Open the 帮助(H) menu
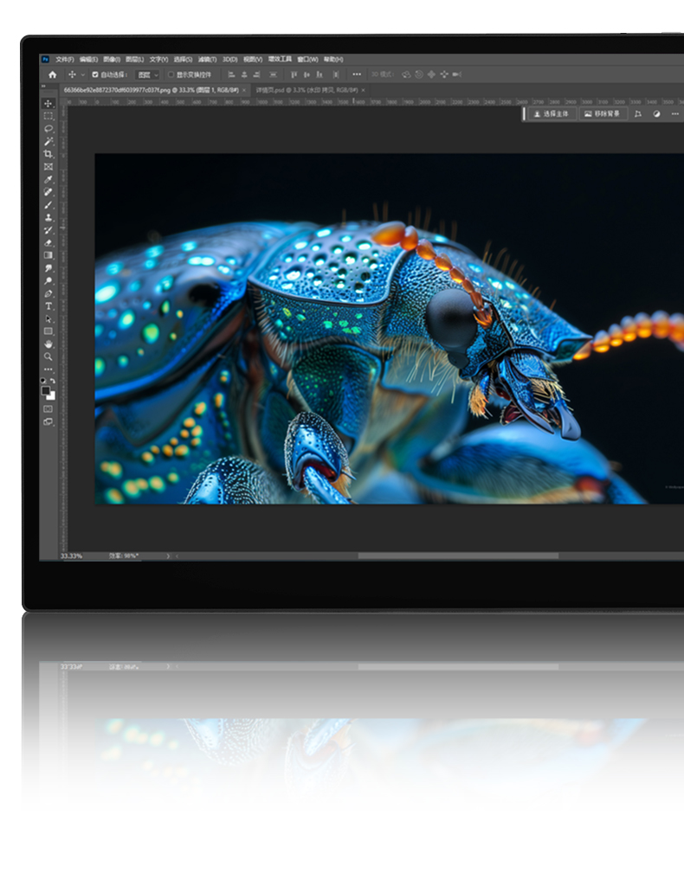Viewport: 684px width, 886px height. tap(333, 60)
